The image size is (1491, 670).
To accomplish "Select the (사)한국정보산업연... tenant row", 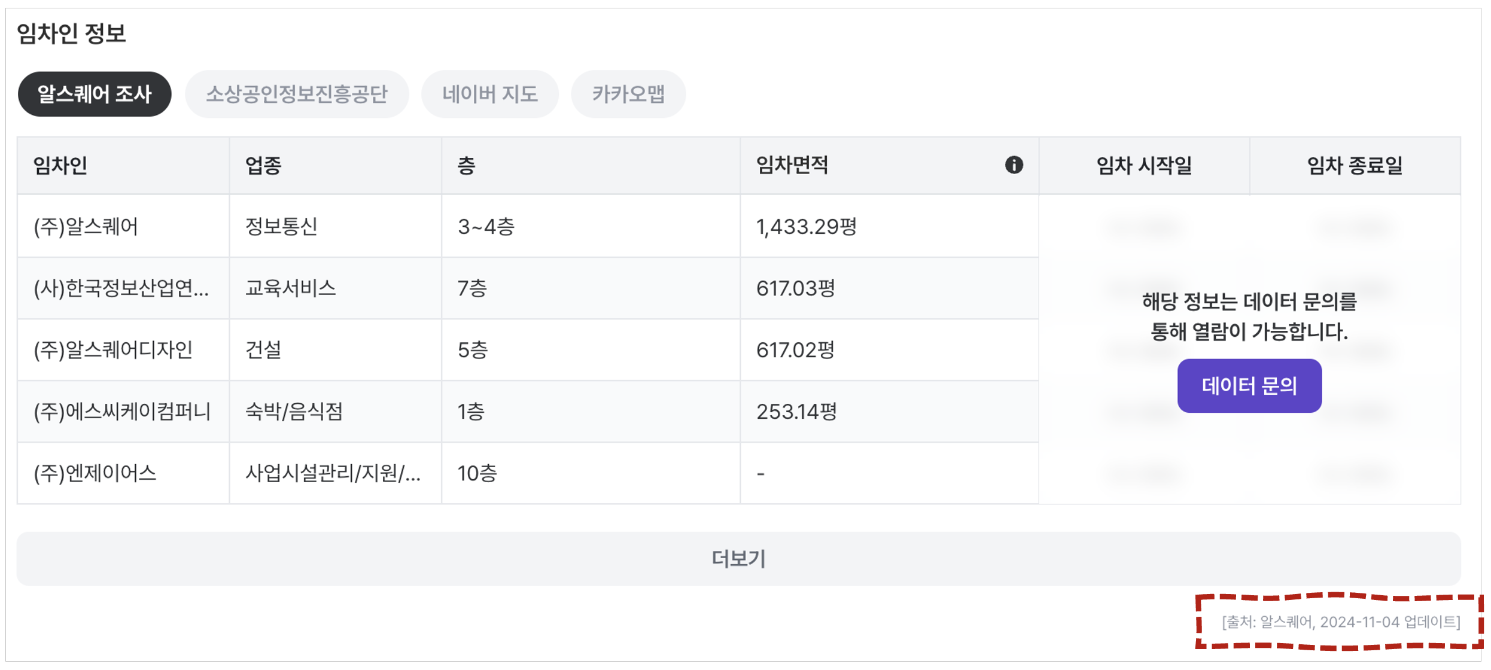I will click(x=121, y=288).
